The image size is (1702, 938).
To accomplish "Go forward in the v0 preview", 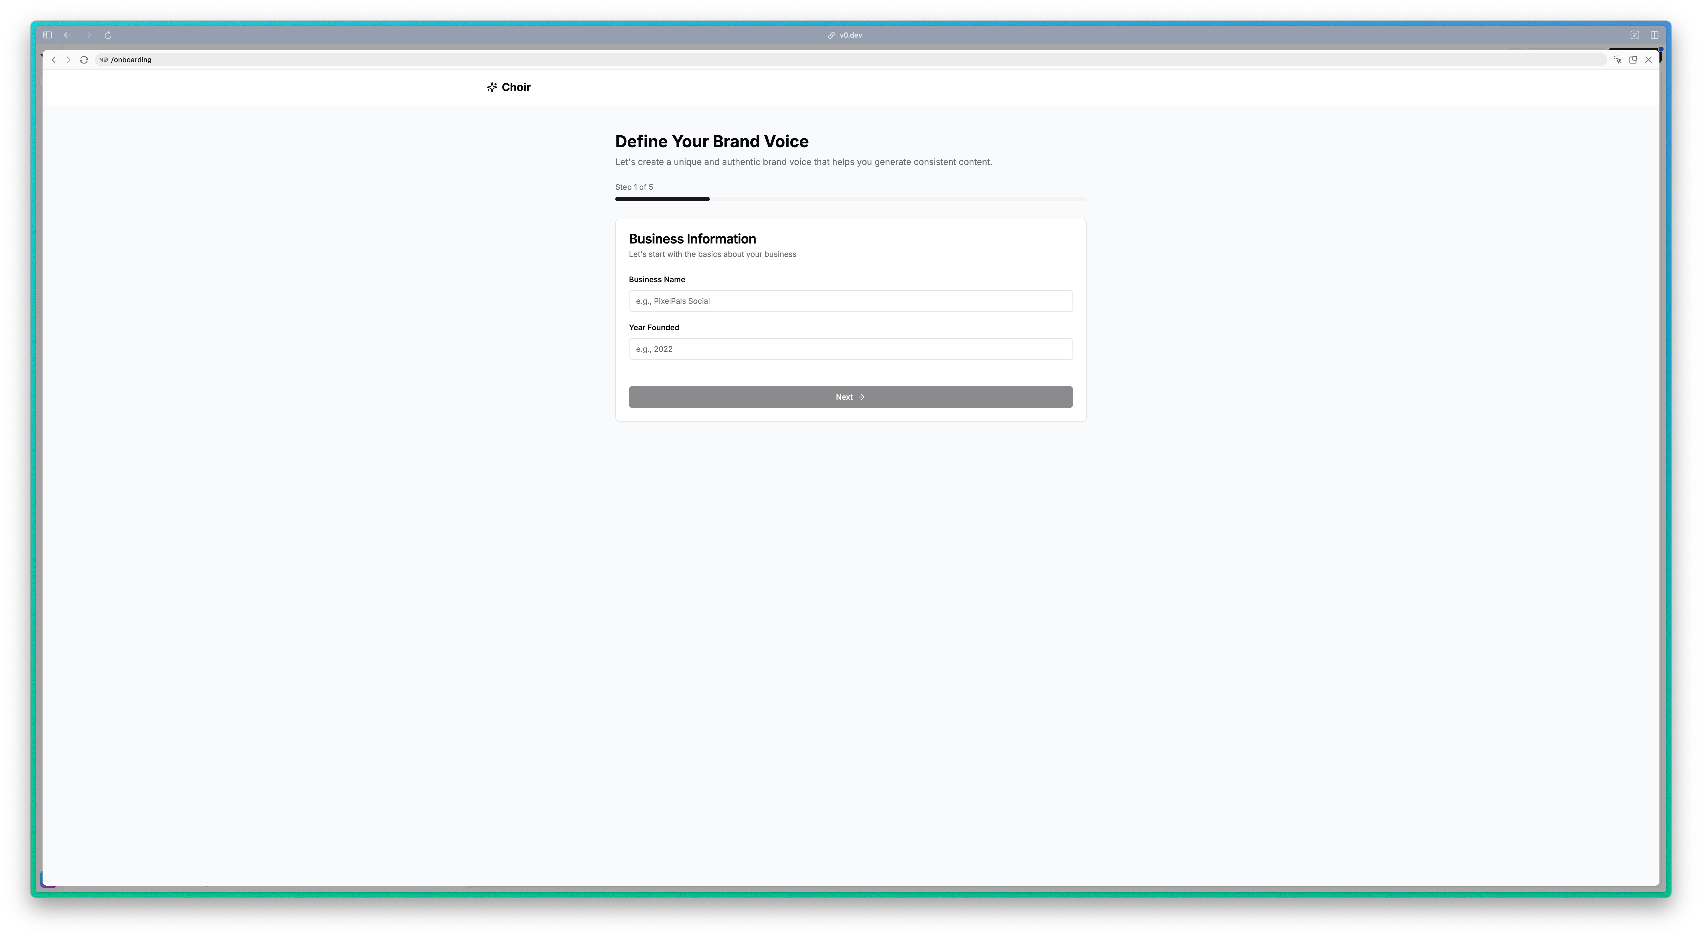I will (68, 59).
